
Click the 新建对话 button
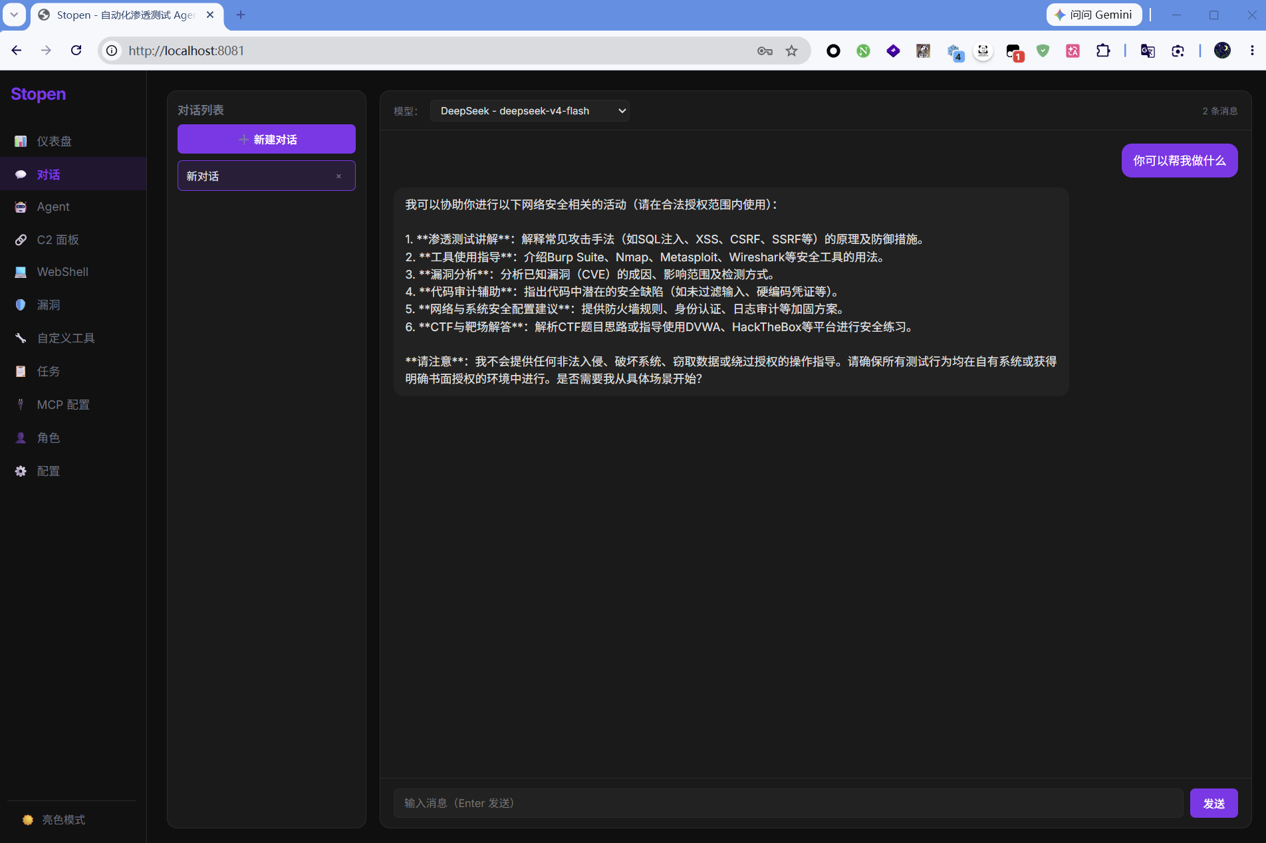point(267,139)
